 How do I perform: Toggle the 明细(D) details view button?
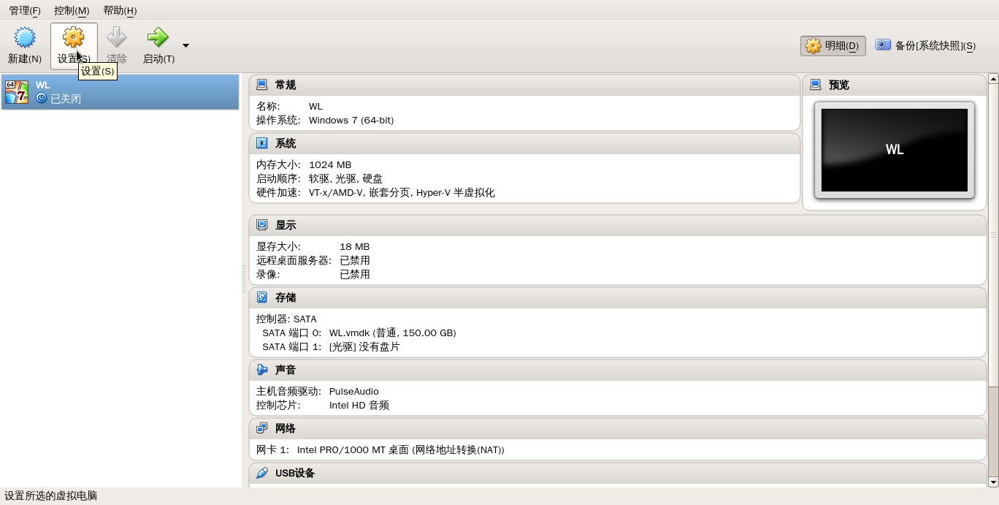833,46
